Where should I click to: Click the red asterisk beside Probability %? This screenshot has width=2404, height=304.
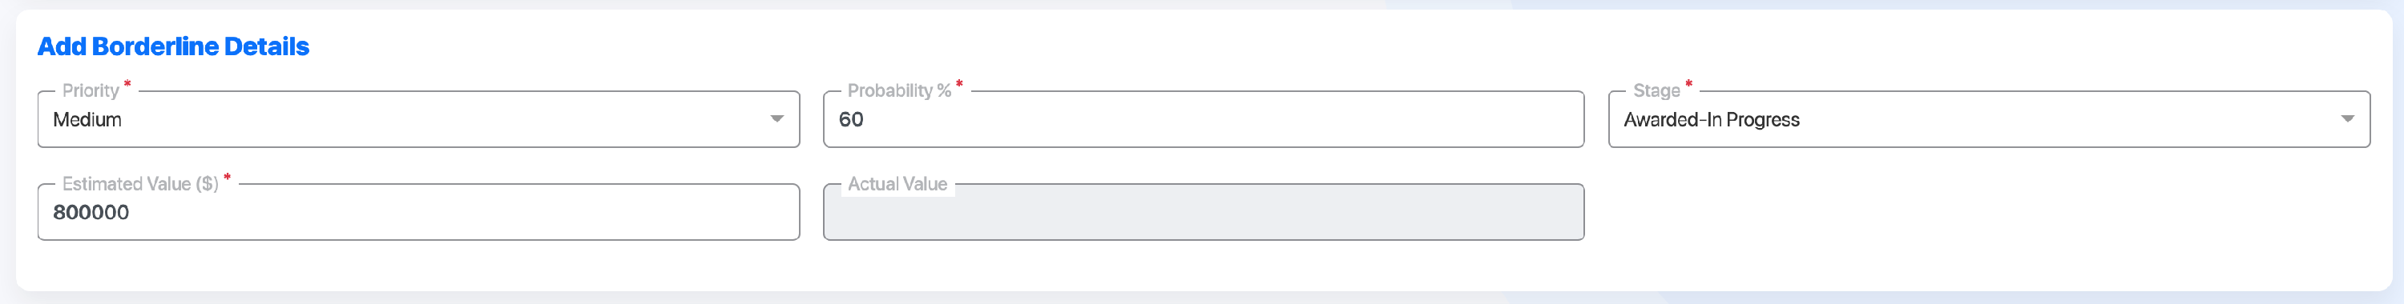(x=959, y=85)
